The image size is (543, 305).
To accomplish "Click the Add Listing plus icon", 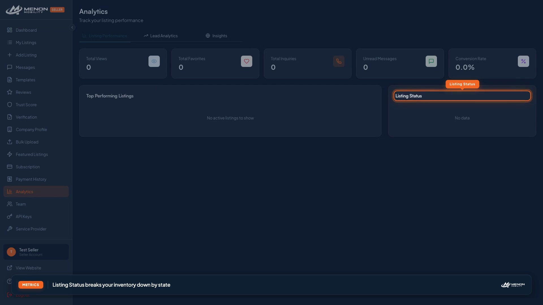I will click(x=10, y=55).
